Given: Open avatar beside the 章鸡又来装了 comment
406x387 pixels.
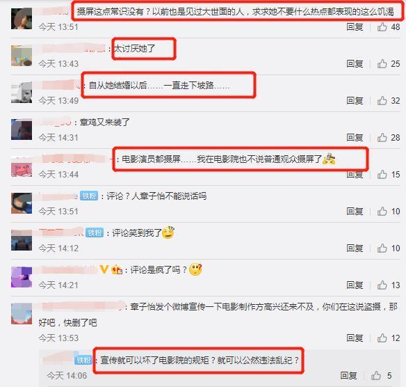Looking at the screenshot, I should [22, 129].
